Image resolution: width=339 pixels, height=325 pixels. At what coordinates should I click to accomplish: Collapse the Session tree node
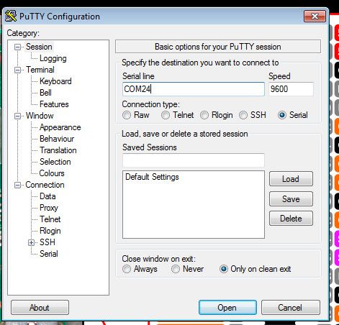pyautogui.click(x=17, y=47)
